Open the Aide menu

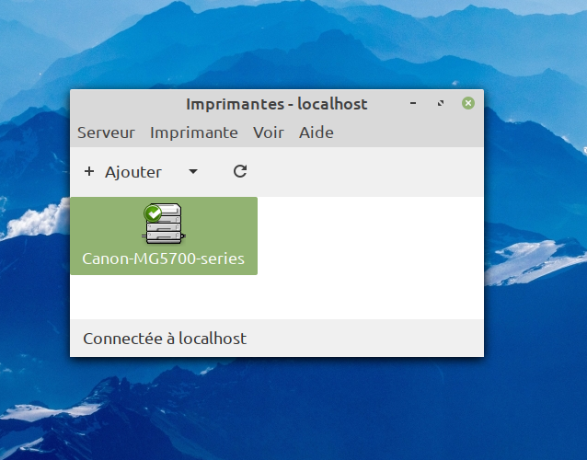point(316,132)
